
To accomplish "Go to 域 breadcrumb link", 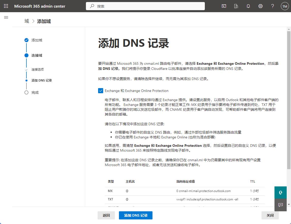I will click(27, 21).
